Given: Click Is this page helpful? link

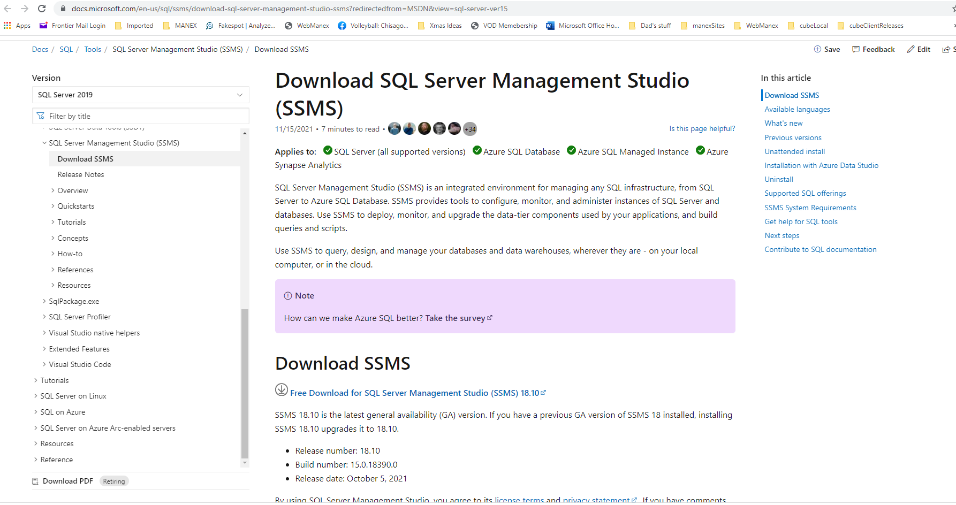Looking at the screenshot, I should 702,128.
